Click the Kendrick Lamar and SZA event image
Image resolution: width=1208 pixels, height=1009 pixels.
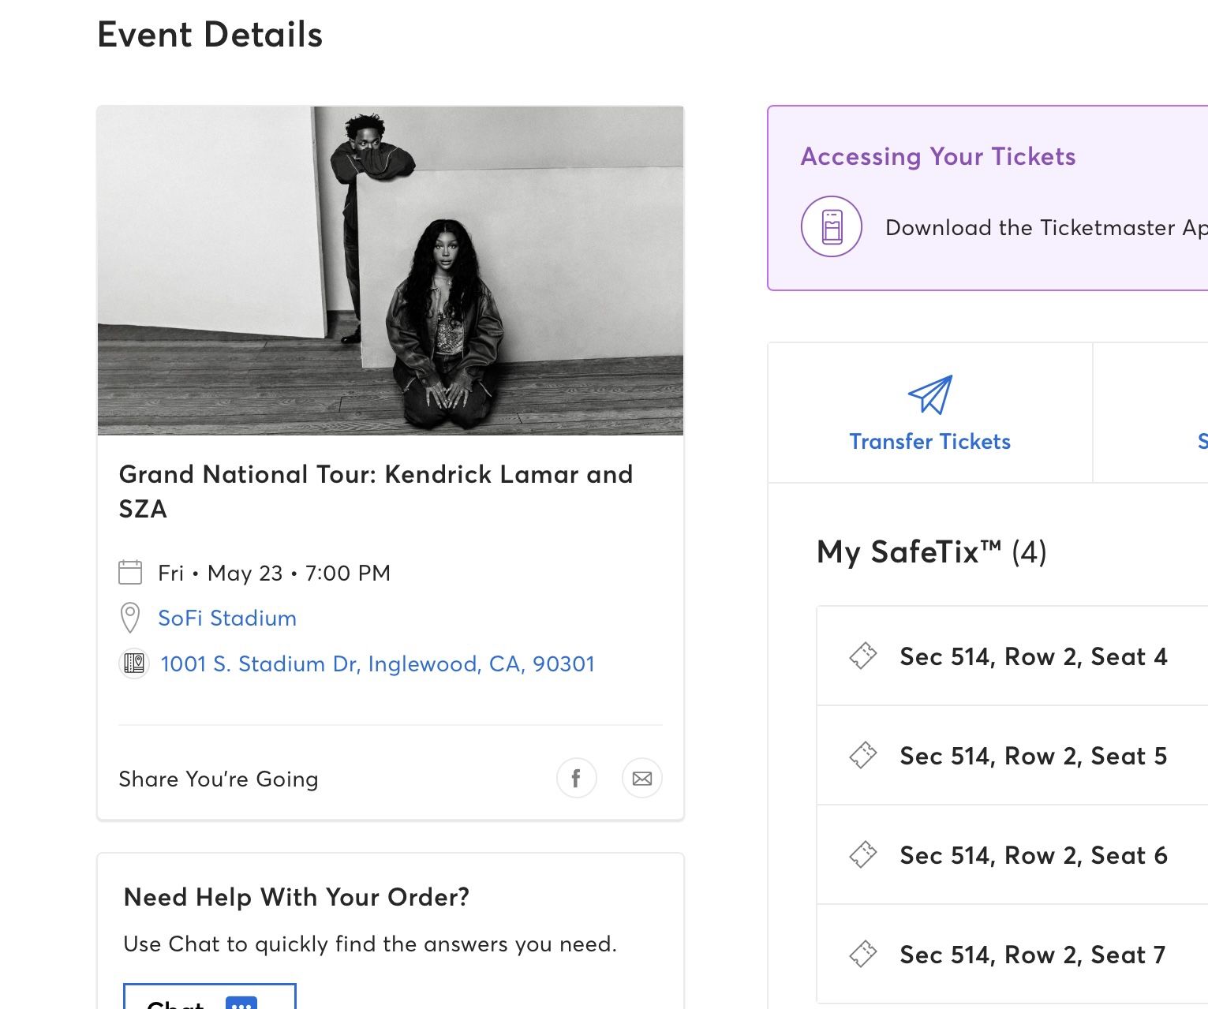(x=391, y=270)
